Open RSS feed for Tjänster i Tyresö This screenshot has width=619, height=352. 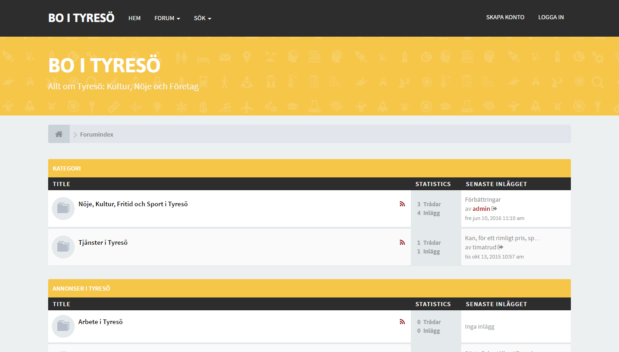click(x=402, y=243)
